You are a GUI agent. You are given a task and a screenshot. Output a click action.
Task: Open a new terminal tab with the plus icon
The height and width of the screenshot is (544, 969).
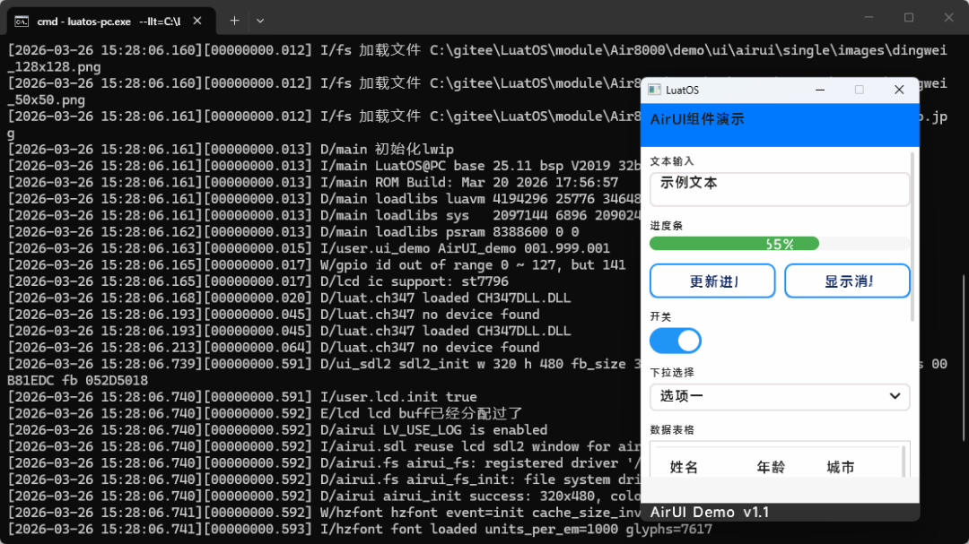point(234,19)
